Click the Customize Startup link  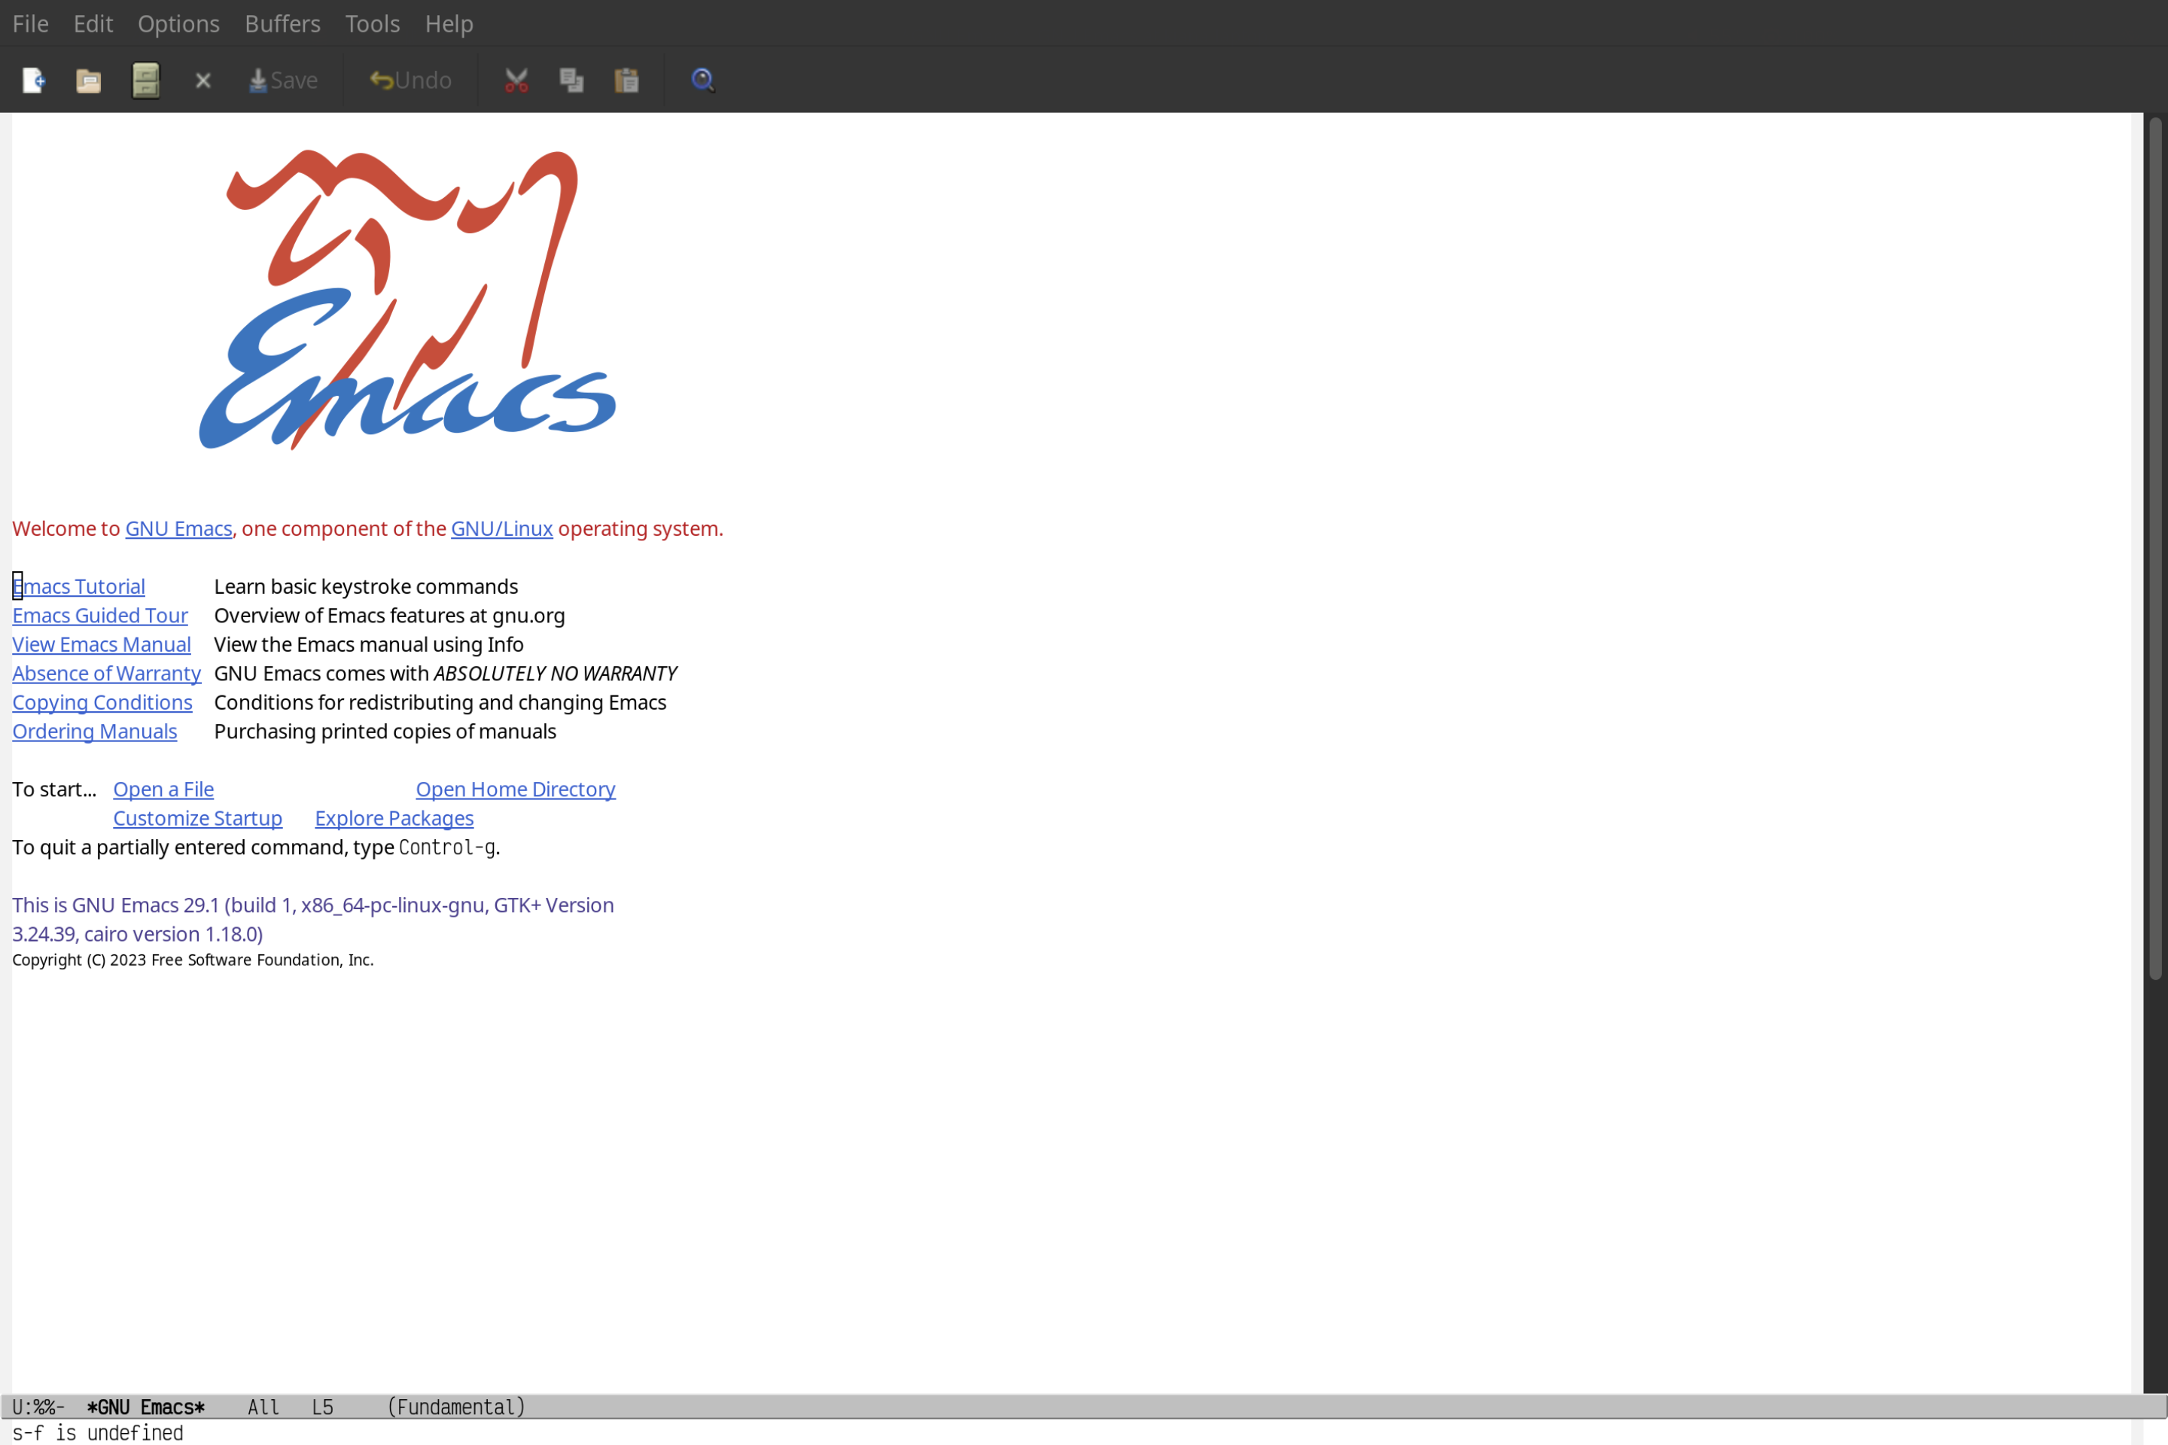(196, 817)
